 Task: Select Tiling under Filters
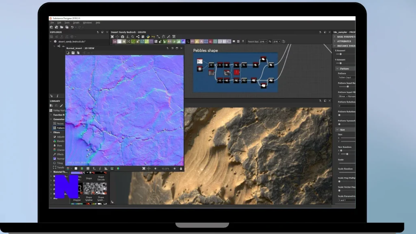[58, 163]
